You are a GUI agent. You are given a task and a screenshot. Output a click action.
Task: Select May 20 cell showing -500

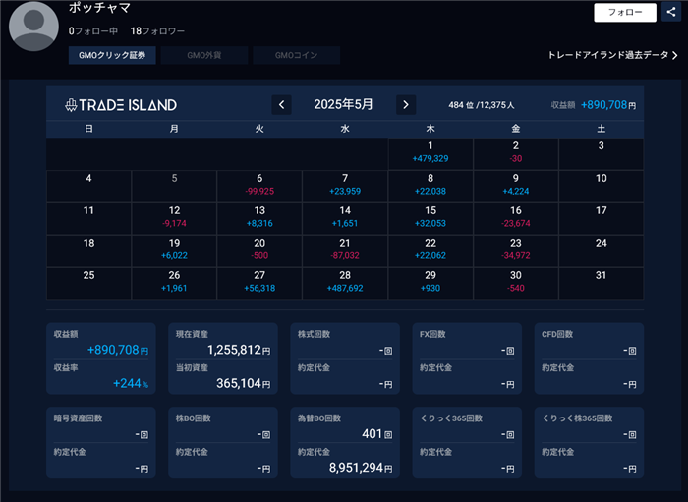(259, 251)
